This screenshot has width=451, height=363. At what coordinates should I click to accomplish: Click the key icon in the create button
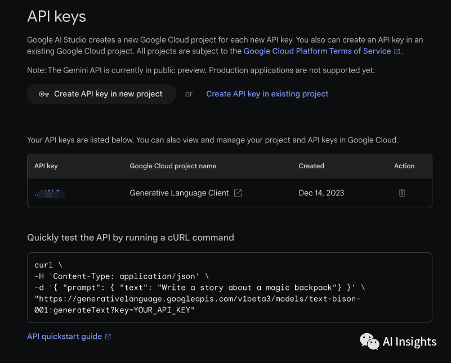tap(43, 94)
